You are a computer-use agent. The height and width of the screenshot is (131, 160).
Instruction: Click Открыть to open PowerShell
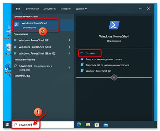[x=90, y=53]
